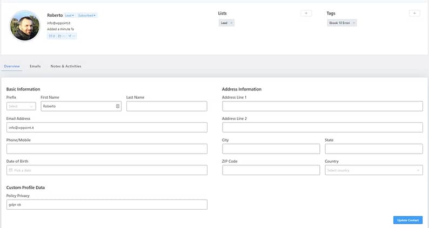Viewport: 429px width, 228px height.
Task: Click the Email Address field
Action: click(106, 128)
